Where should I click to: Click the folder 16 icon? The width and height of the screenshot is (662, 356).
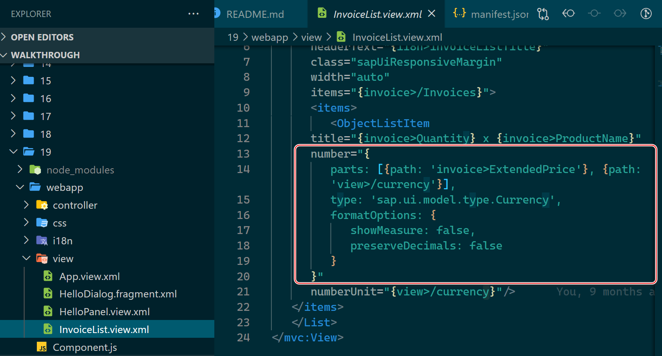point(29,98)
